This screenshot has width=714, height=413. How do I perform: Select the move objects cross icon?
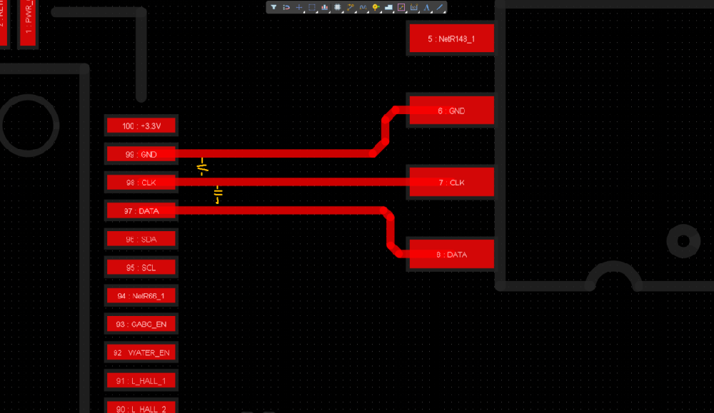click(299, 7)
